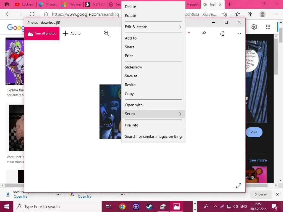Open the Edge Collections icon
The width and height of the screenshot is (283, 212).
pos(250,14)
